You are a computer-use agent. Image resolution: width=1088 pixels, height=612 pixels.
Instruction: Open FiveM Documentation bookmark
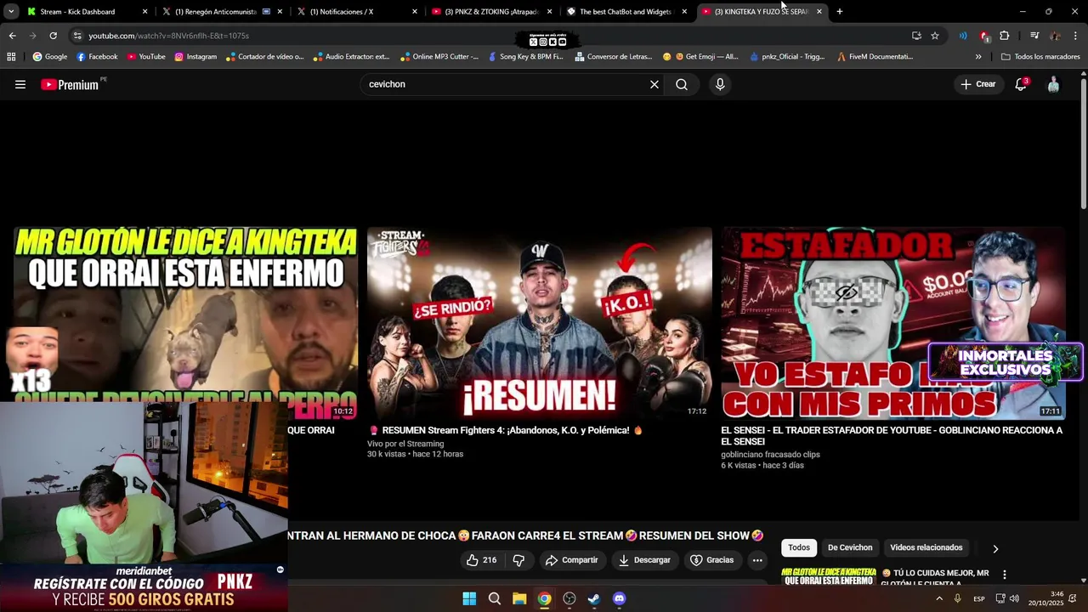[875, 57]
